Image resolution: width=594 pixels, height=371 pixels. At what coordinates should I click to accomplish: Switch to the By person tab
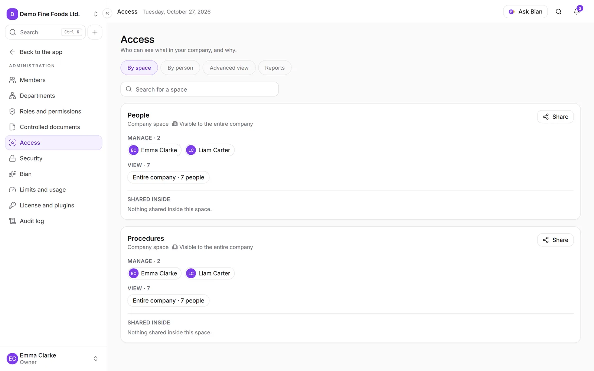click(180, 68)
